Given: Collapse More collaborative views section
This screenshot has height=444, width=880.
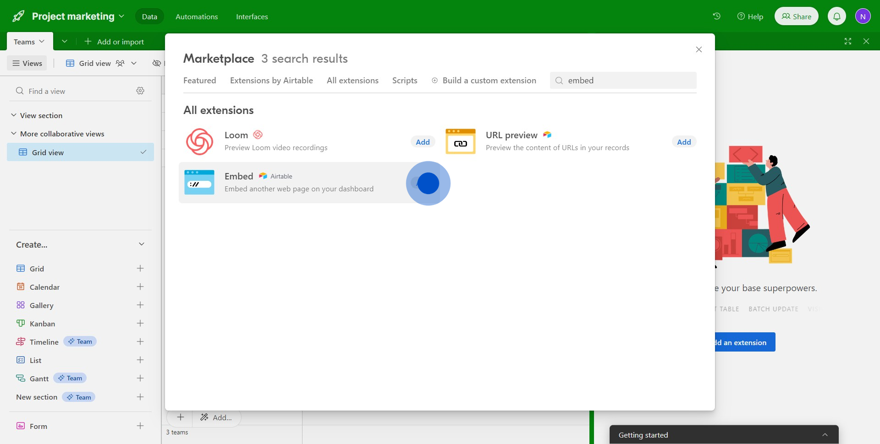Looking at the screenshot, I should click(x=14, y=134).
